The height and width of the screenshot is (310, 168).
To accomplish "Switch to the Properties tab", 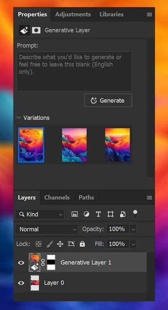I will (33, 14).
